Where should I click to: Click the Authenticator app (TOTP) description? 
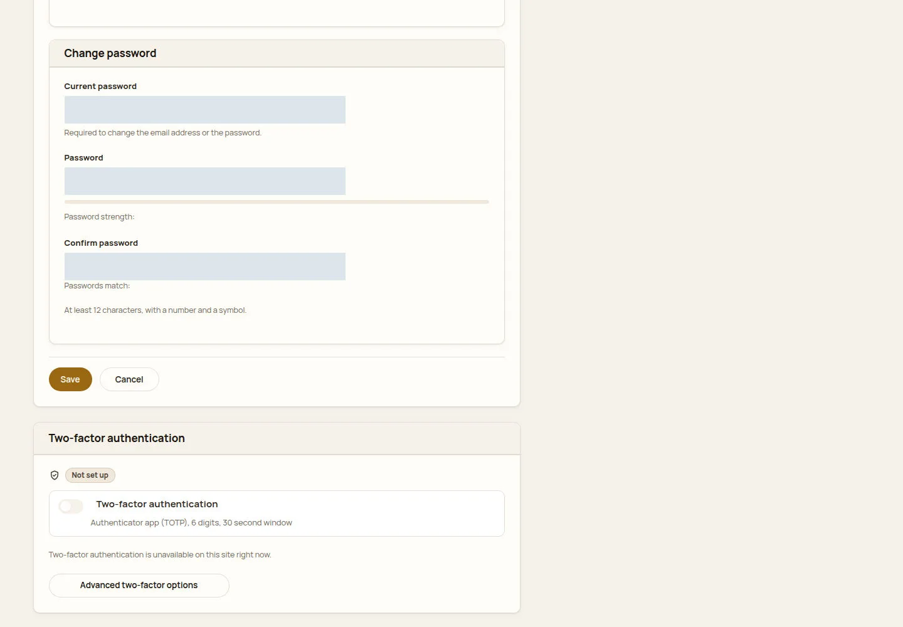[x=191, y=523]
